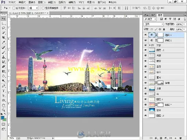187x140 pixels.
Task: Open the 编辑(E) menu
Action: click(x=22, y=2)
